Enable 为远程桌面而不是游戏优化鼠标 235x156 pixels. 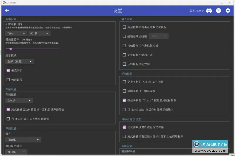[124, 27]
